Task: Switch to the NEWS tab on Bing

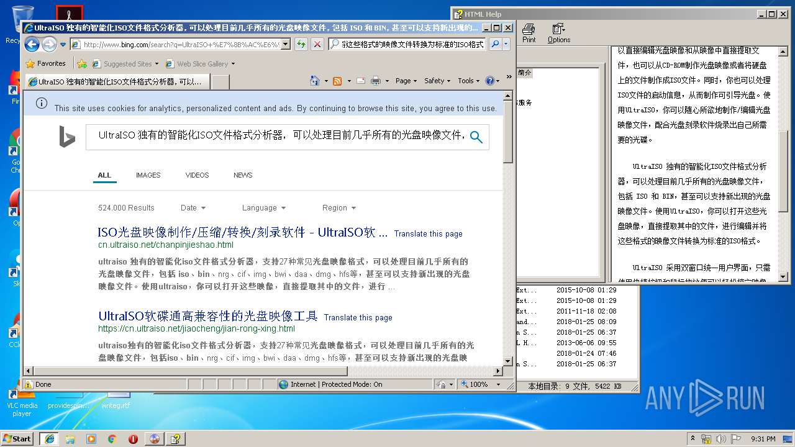Action: point(243,175)
